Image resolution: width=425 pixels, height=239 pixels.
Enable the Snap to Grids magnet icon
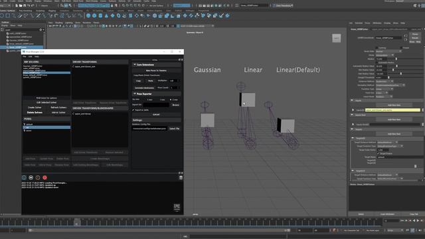[x=124, y=5]
